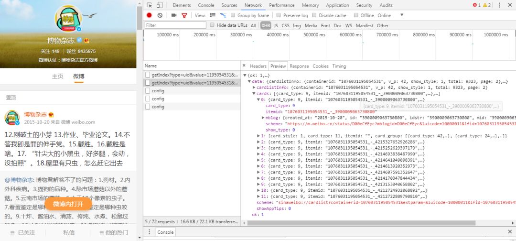Open the red error count indicator

click(x=476, y=5)
